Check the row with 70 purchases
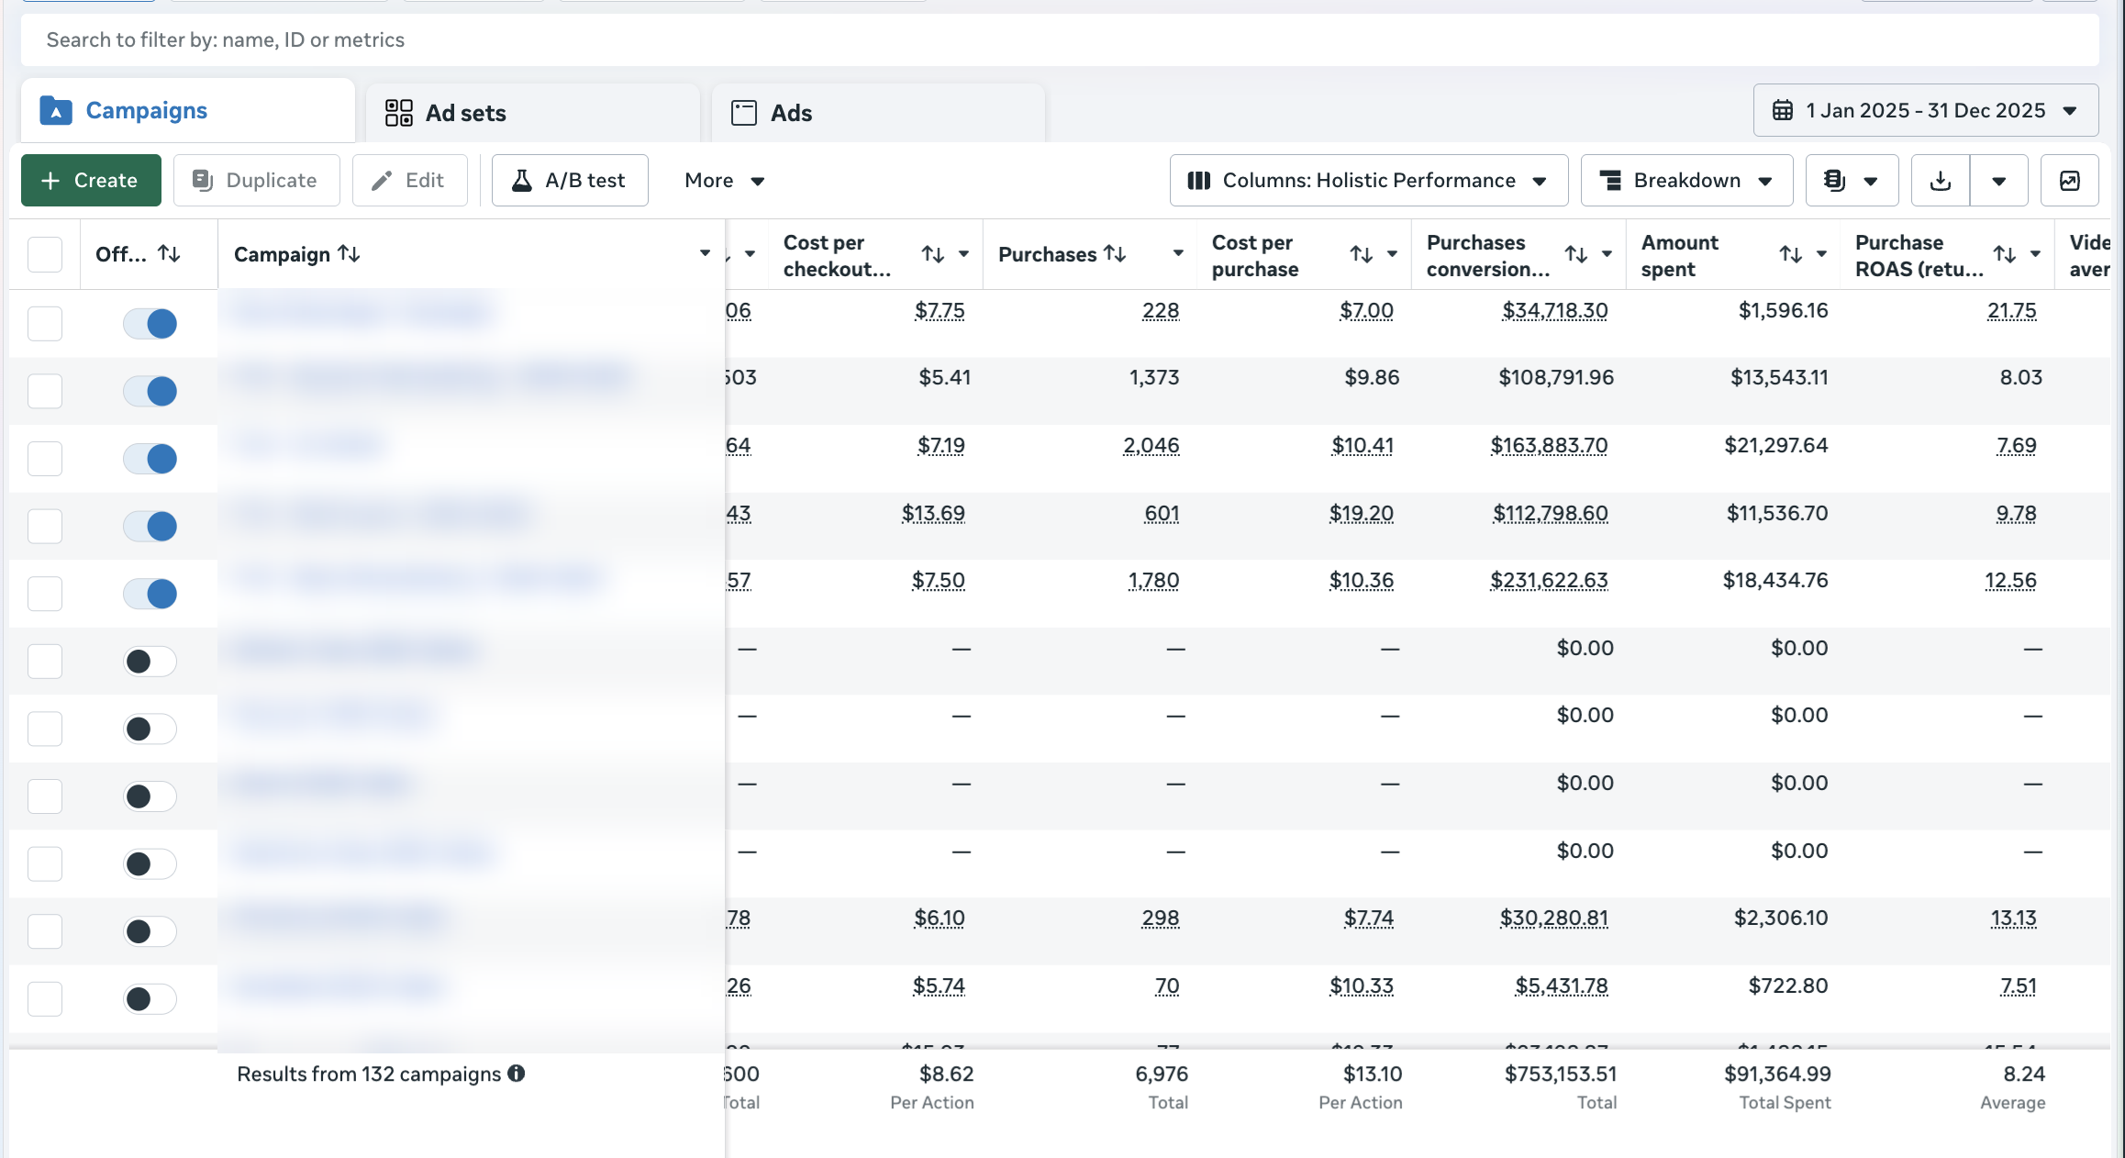The width and height of the screenshot is (2125, 1158). (45, 999)
